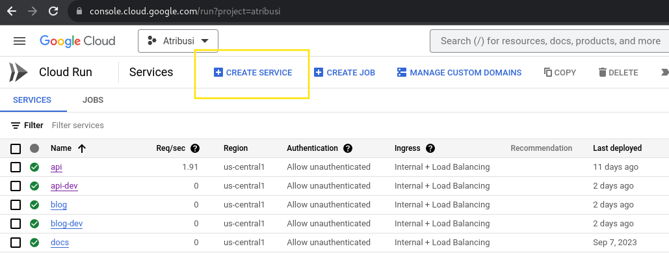
Task: Open the docs service link
Action: click(60, 242)
